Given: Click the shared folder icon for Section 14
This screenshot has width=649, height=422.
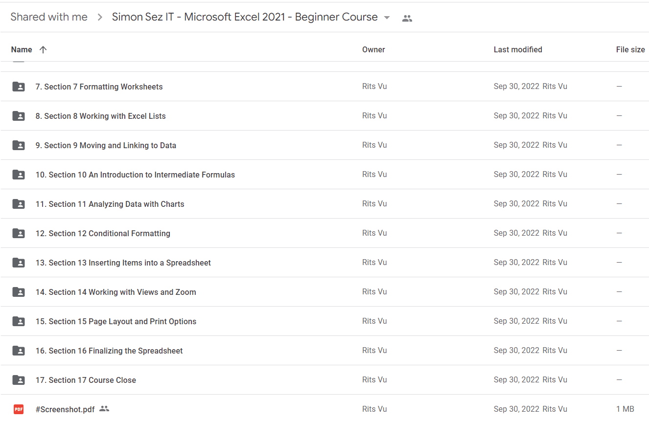Looking at the screenshot, I should coord(19,292).
